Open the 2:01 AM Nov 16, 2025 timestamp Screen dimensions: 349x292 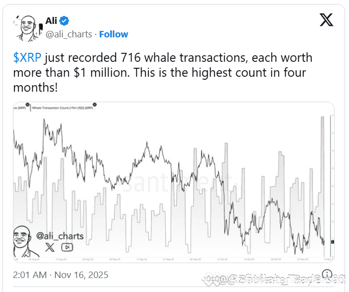[x=61, y=275]
